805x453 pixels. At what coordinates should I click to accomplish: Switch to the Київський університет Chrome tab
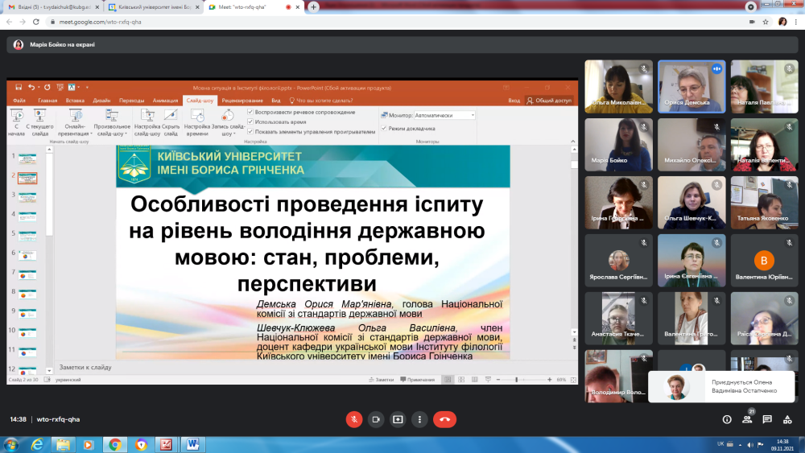[154, 7]
